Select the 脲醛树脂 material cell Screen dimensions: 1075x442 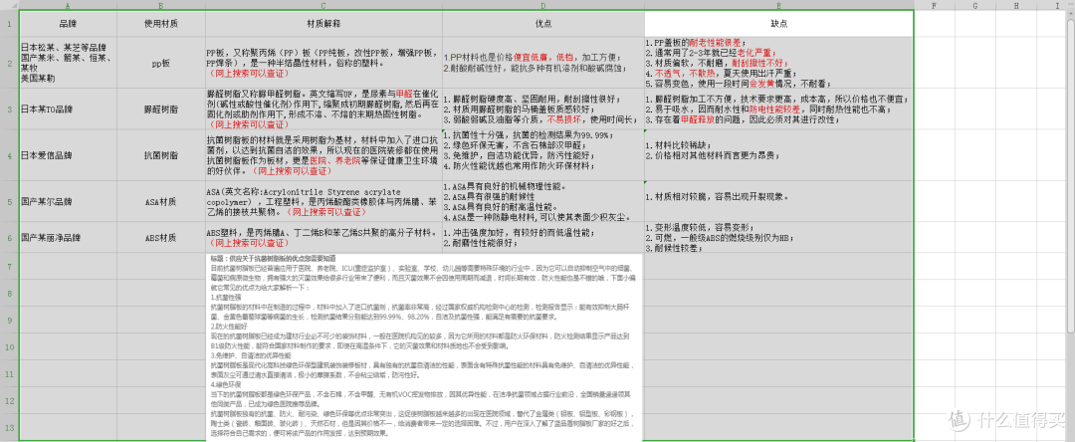[x=161, y=110]
